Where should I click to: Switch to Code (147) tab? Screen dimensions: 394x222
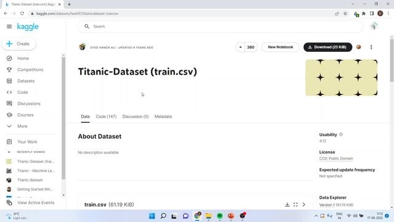point(106,117)
